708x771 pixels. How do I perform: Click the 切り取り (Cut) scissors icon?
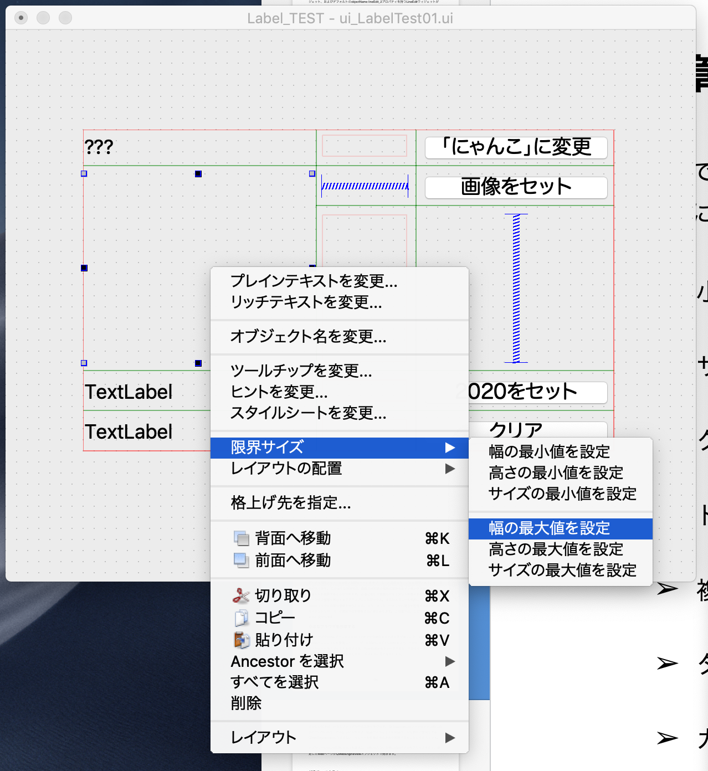point(240,595)
